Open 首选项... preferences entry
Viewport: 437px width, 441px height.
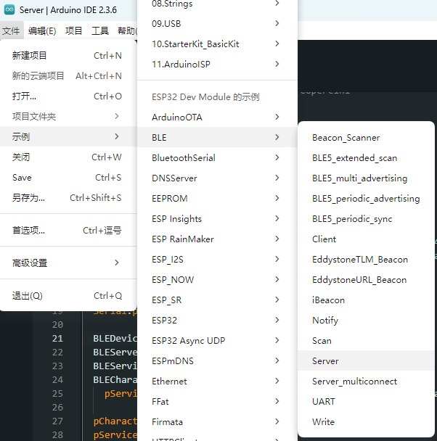[x=68, y=231]
